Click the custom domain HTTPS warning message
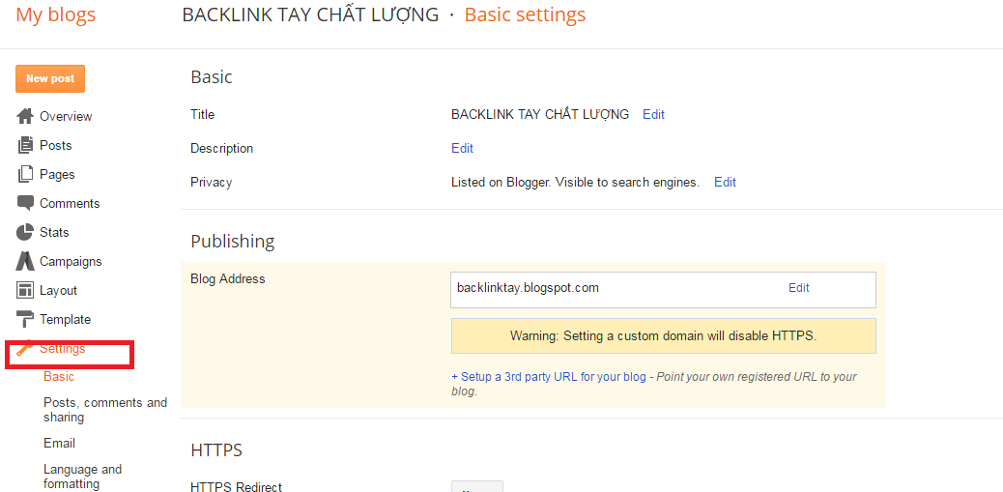Image resolution: width=1003 pixels, height=492 pixels. 663,335
